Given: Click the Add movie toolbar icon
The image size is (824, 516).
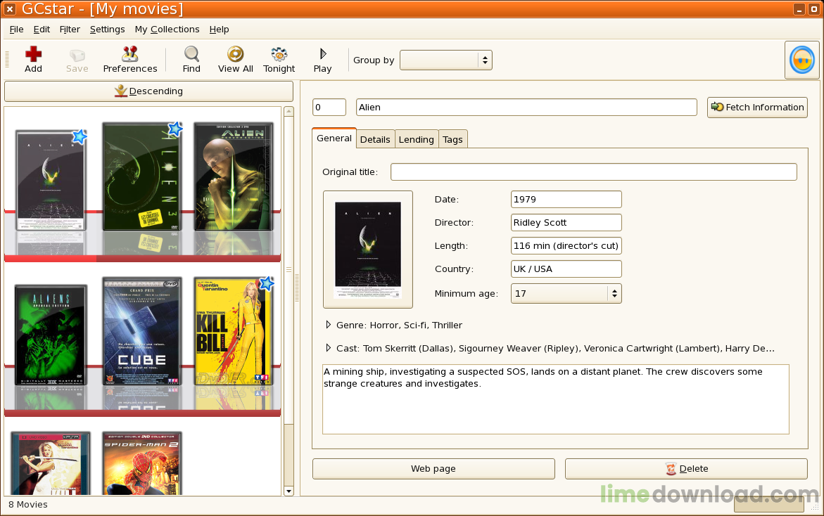Looking at the screenshot, I should 33,55.
